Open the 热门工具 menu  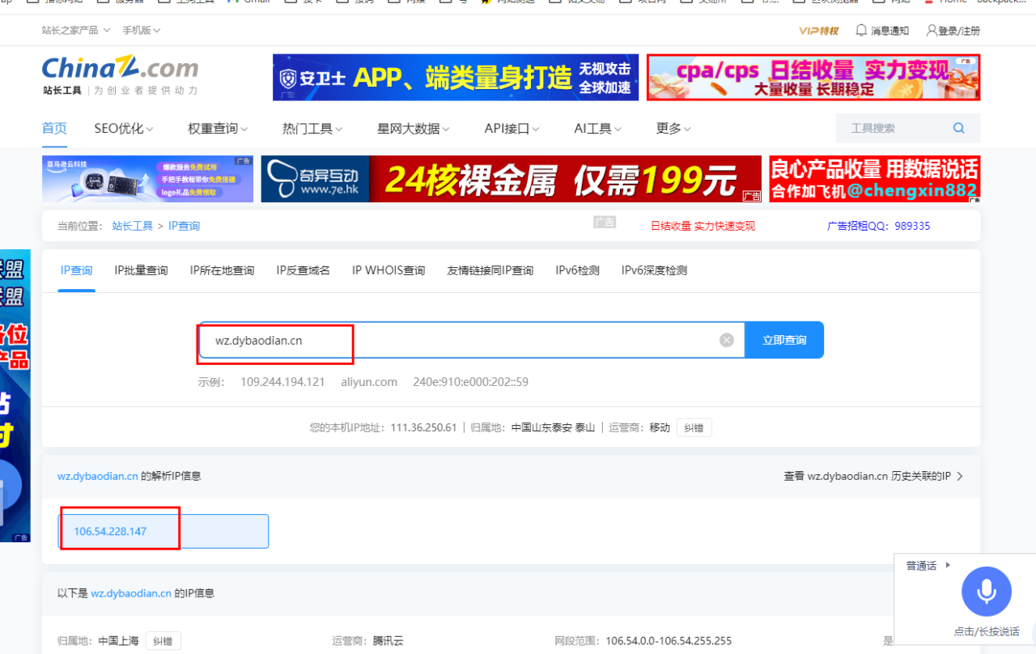pos(312,128)
